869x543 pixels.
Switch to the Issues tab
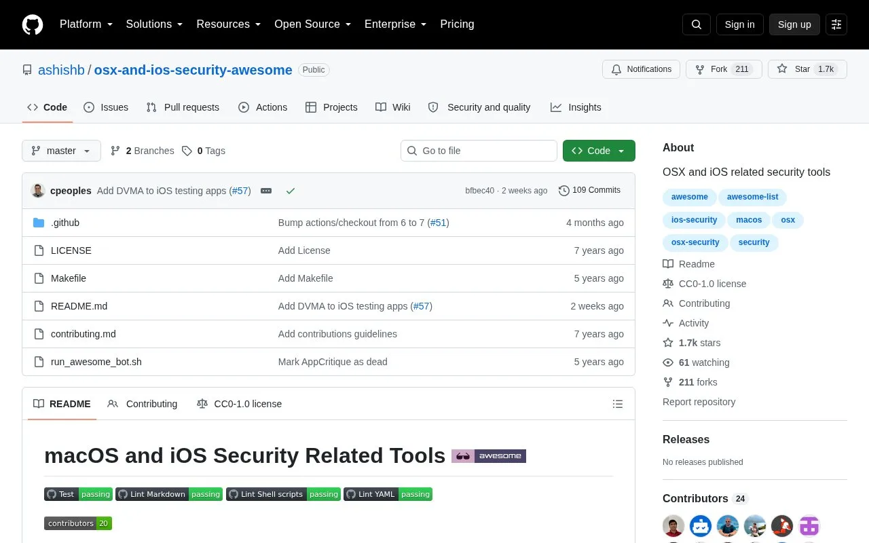(x=106, y=107)
